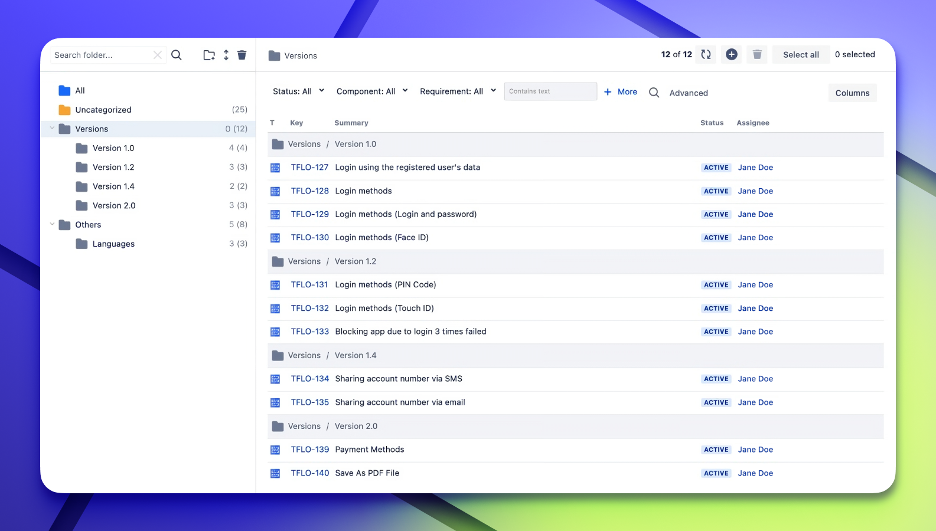This screenshot has width=936, height=531.
Task: Open issue link TFLO-130
Action: pos(309,238)
